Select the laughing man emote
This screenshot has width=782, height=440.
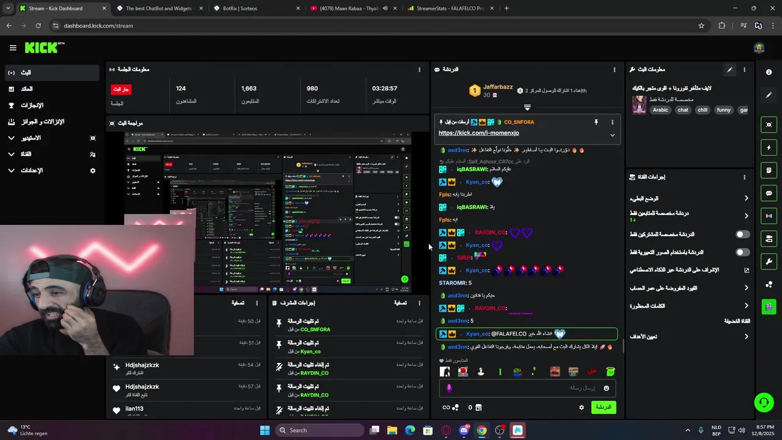(x=555, y=372)
